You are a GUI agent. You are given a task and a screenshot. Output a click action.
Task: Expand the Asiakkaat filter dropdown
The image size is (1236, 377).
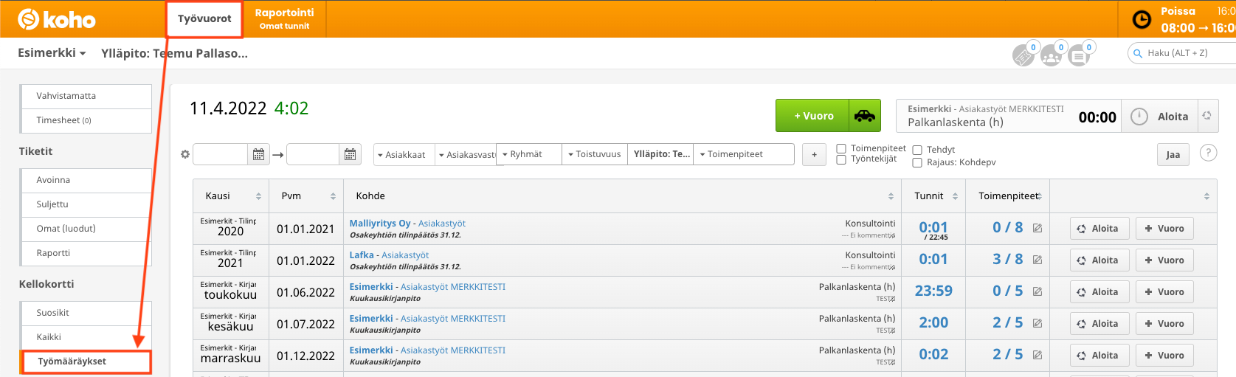(404, 154)
